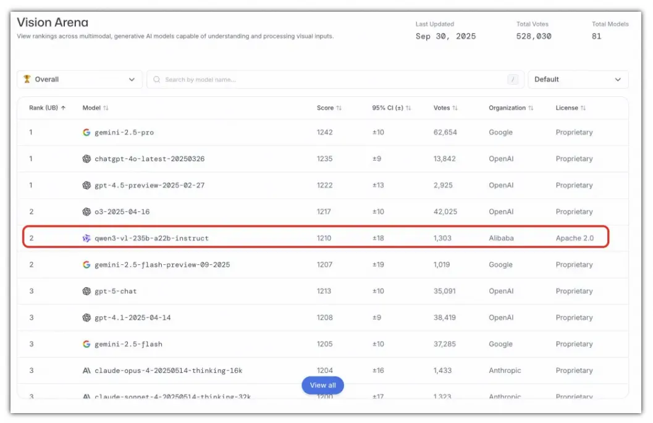Screen dimensions: 653x423
Task: Click the magnifier icon in search box
Action: coord(156,80)
